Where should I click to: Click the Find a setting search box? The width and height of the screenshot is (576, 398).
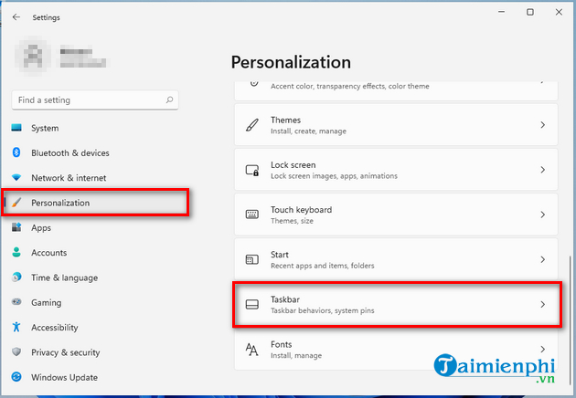pyautogui.click(x=95, y=100)
